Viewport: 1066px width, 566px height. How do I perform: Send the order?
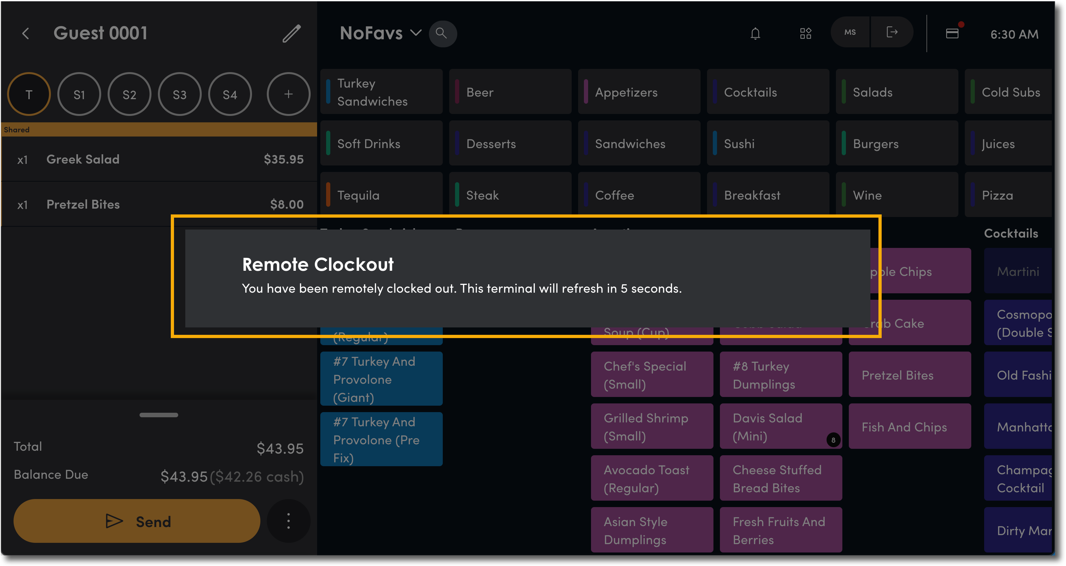pos(137,521)
